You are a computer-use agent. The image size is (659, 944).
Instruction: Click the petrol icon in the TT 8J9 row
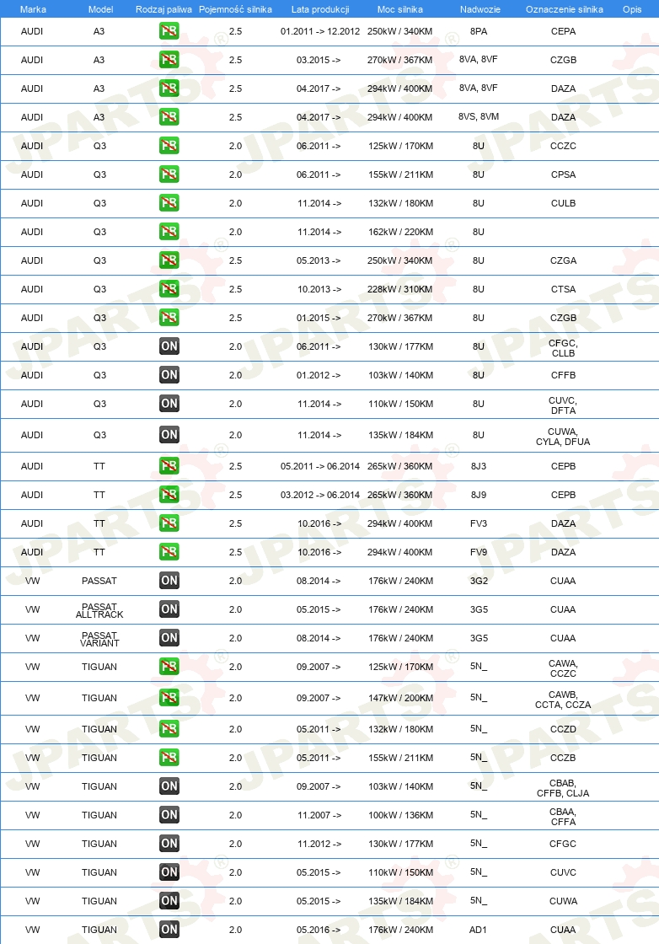169,494
